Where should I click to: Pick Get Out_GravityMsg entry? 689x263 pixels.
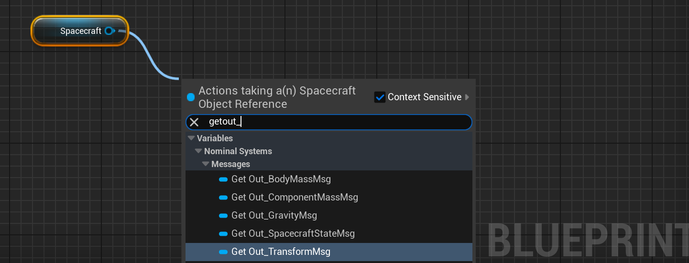coord(274,216)
